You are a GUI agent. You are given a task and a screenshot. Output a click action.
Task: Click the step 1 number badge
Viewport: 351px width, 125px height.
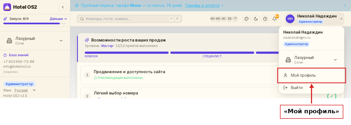coord(87,75)
